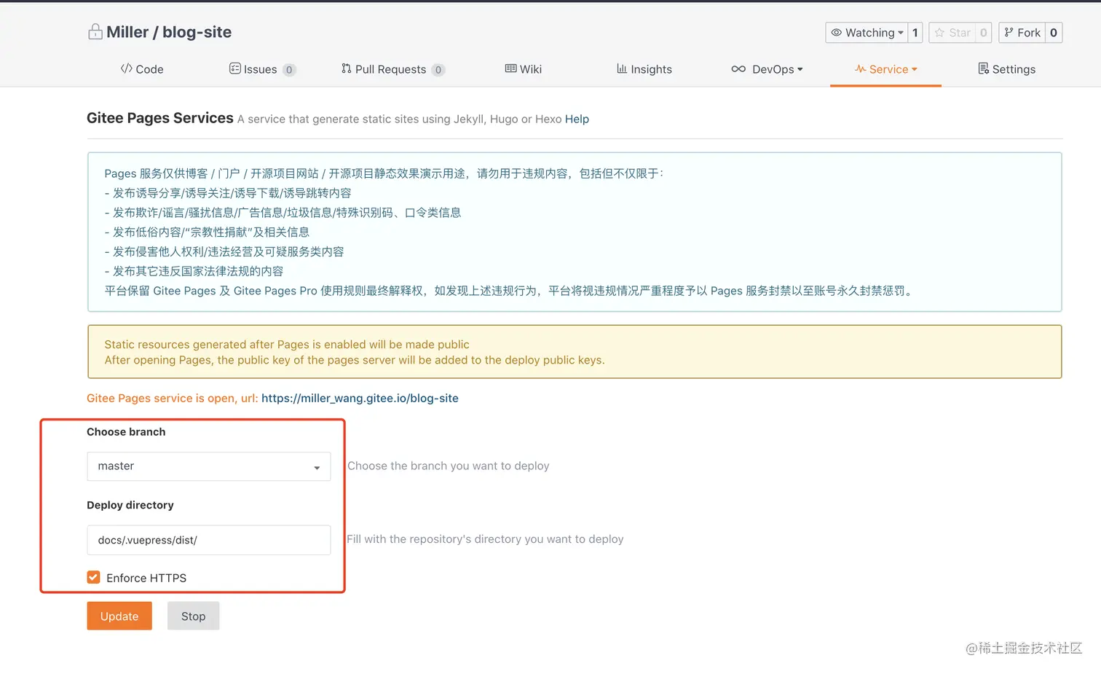Screen dimensions: 1101x674
Task: Stop the Gitee Pages service
Action: click(193, 616)
